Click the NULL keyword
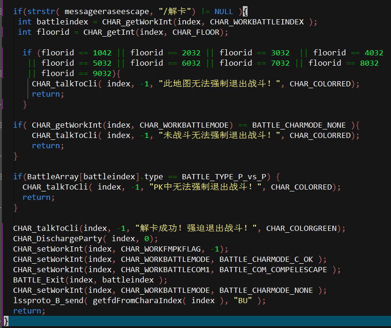 [x=224, y=11]
